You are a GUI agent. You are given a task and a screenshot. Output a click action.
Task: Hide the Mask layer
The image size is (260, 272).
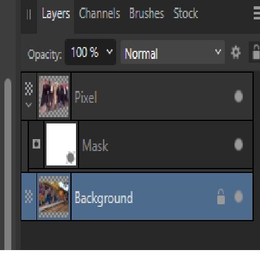click(239, 144)
